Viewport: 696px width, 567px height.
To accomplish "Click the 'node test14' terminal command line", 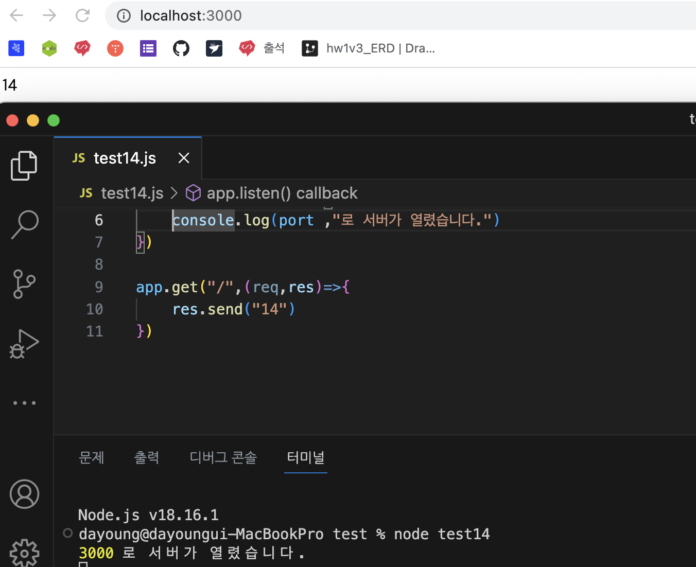I will tap(284, 534).
